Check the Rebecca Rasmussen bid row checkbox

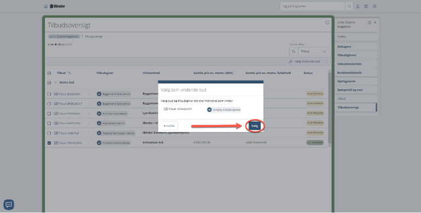tap(49, 133)
